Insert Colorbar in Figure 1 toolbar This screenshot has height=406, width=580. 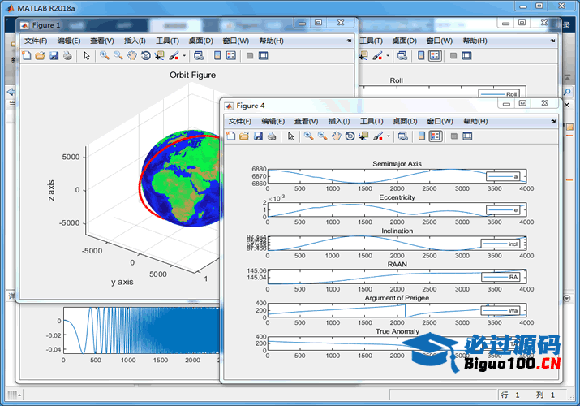(217, 56)
